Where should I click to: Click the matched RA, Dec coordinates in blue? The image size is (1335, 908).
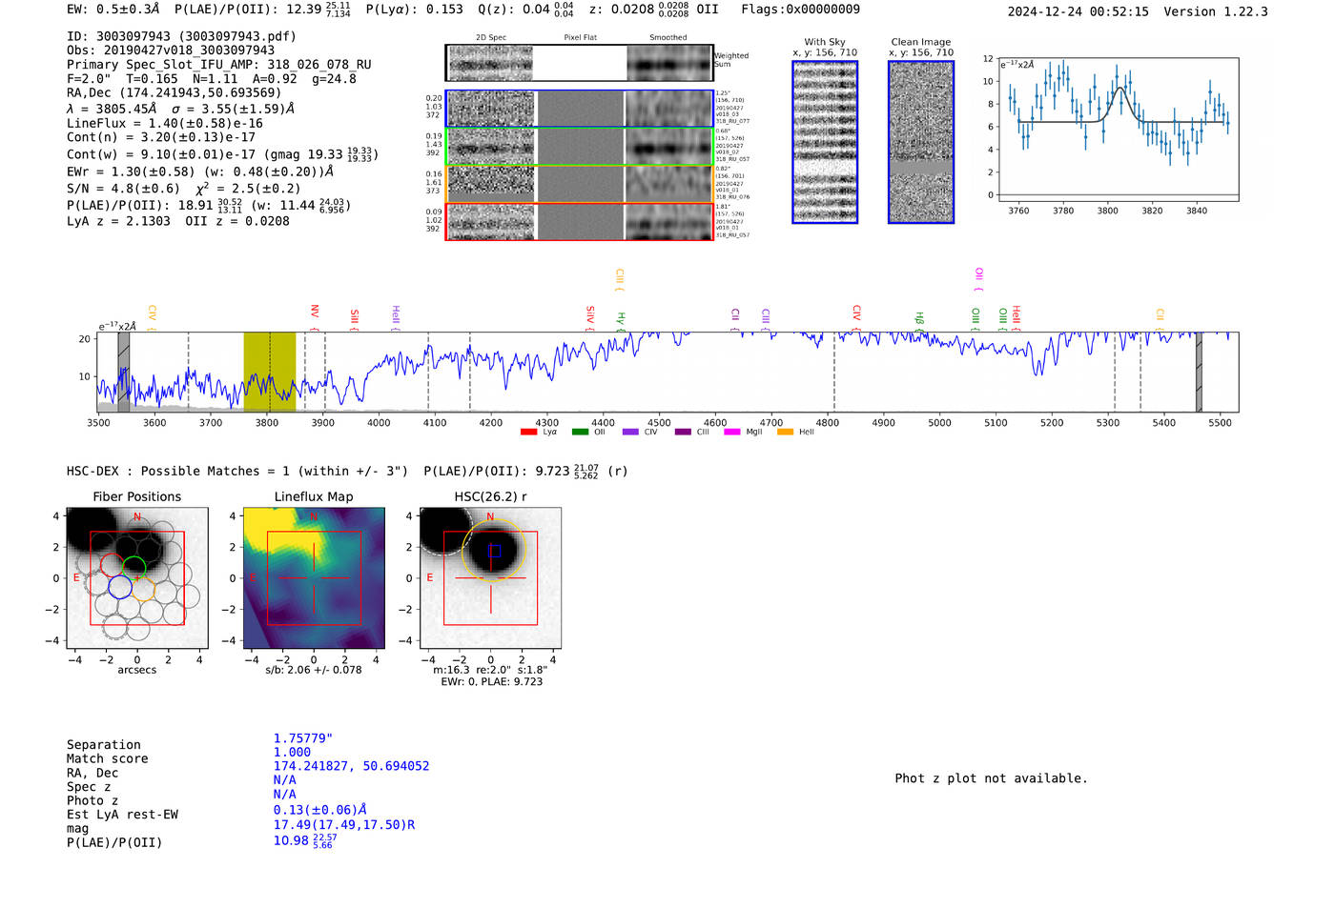[x=351, y=766]
